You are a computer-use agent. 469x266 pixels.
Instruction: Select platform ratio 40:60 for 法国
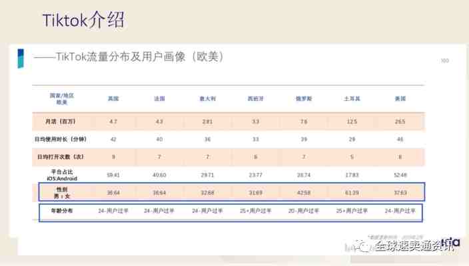[x=159, y=175]
